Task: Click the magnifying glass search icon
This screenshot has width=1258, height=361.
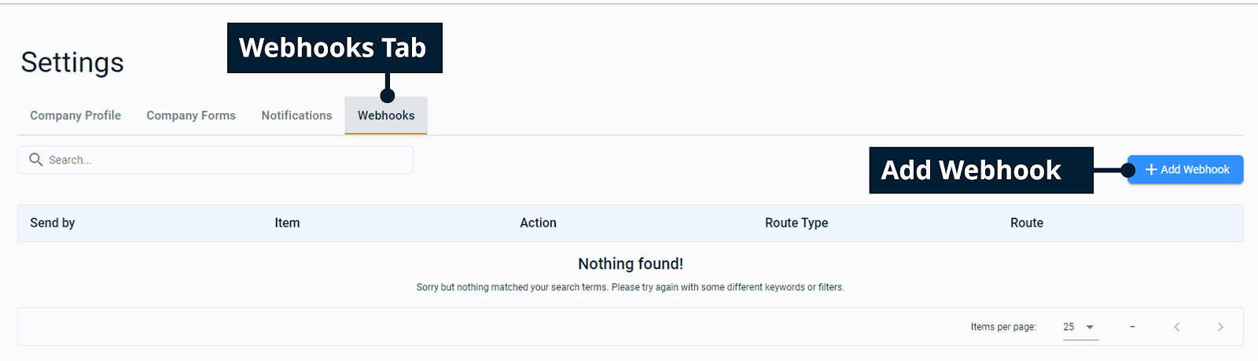Action: coord(35,160)
